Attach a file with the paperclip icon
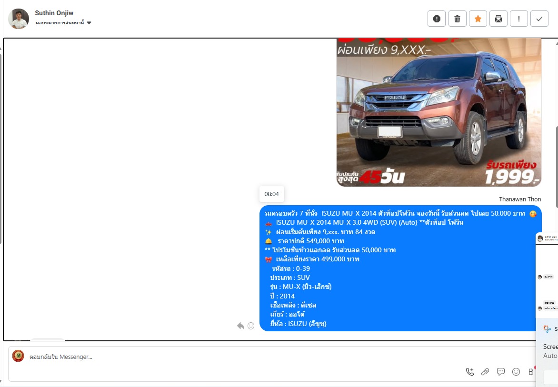Viewport: 558px width, 387px height. pos(485,372)
